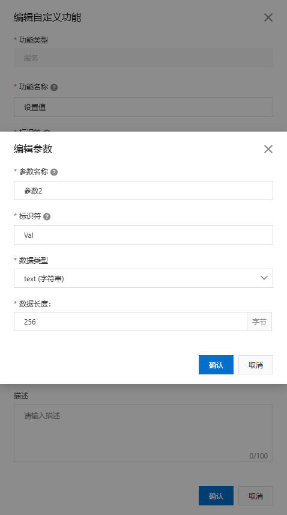287x515 pixels.
Task: Close the 编辑自定义功能 panel with the X
Action: 268,17
